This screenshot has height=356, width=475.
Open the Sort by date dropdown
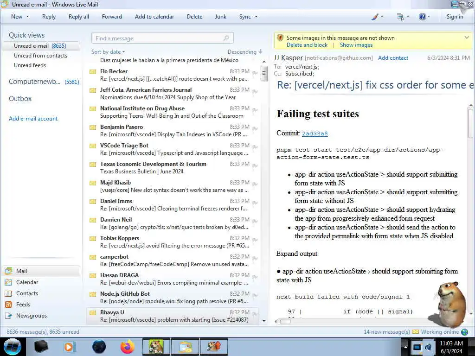(x=108, y=52)
